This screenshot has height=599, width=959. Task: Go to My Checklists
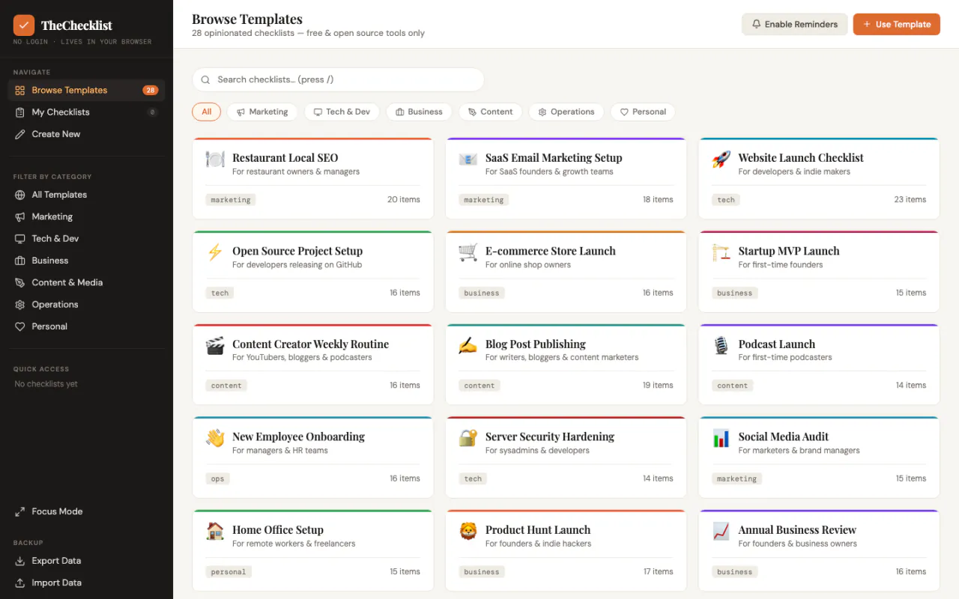pyautogui.click(x=86, y=112)
